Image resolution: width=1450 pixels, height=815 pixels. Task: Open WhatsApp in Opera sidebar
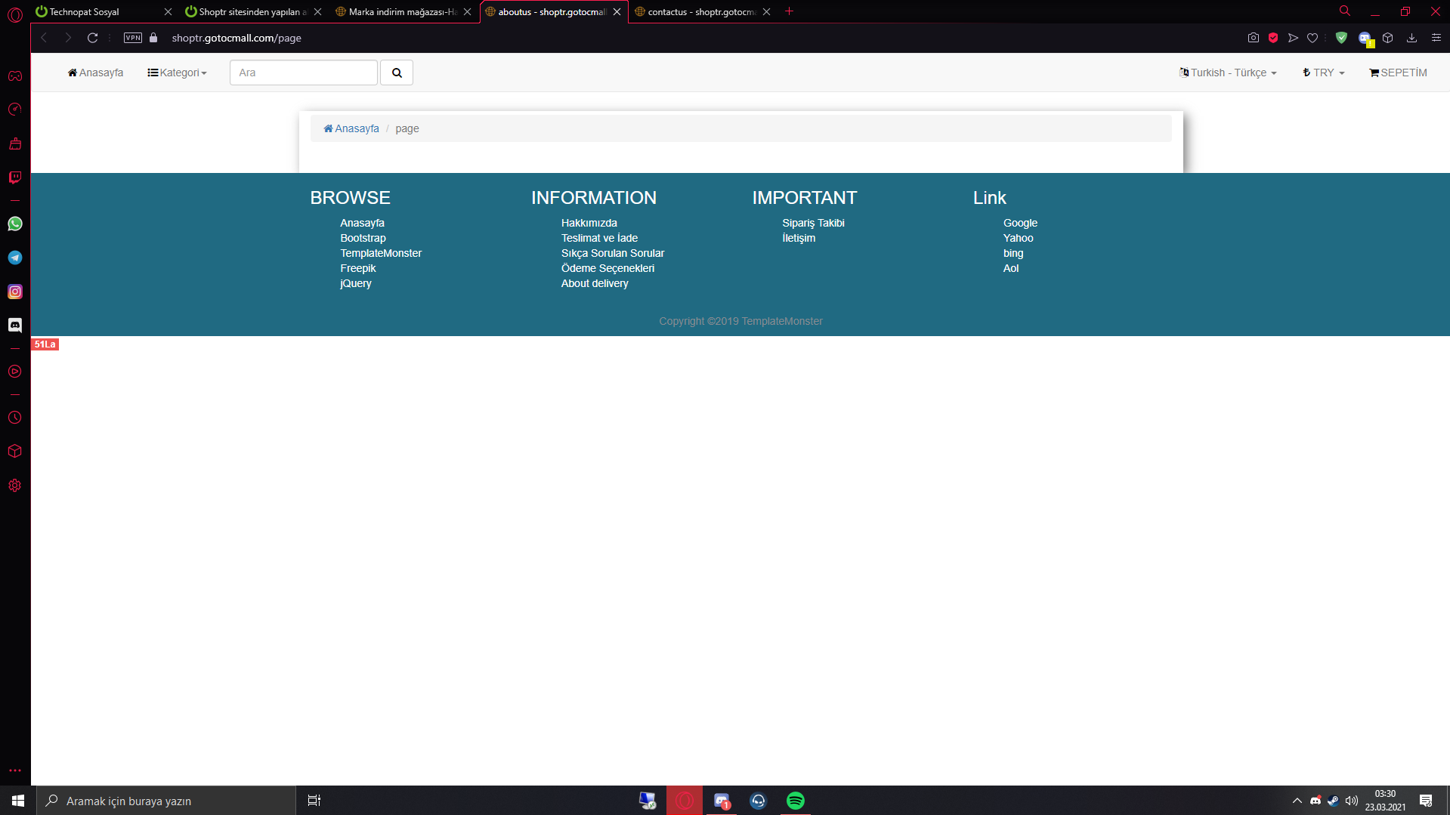tap(15, 224)
